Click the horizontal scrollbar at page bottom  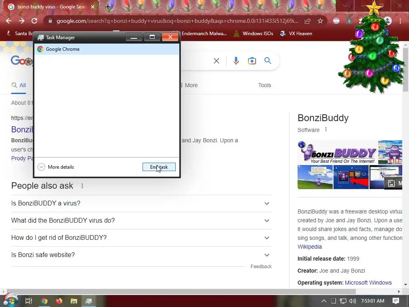click(x=181, y=291)
